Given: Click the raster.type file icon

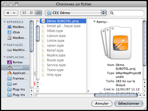Looking at the screenshot, I should (x=43, y=45).
